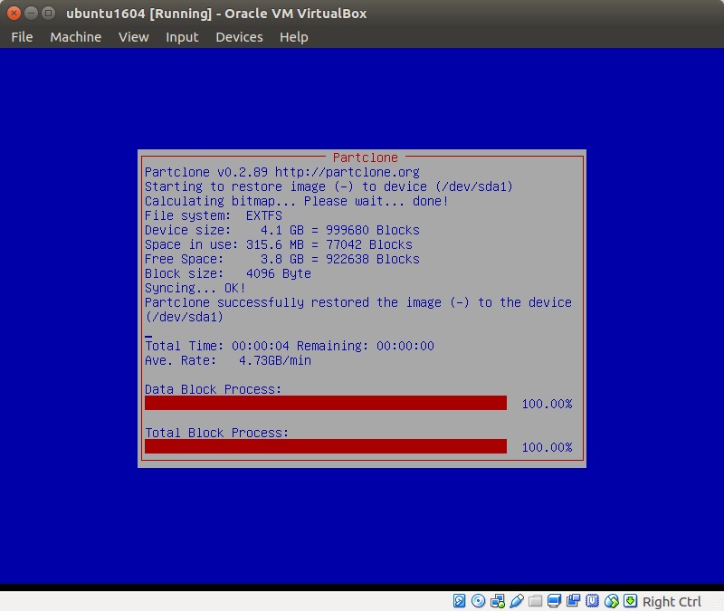
Task: Open the Input menu
Action: [182, 37]
